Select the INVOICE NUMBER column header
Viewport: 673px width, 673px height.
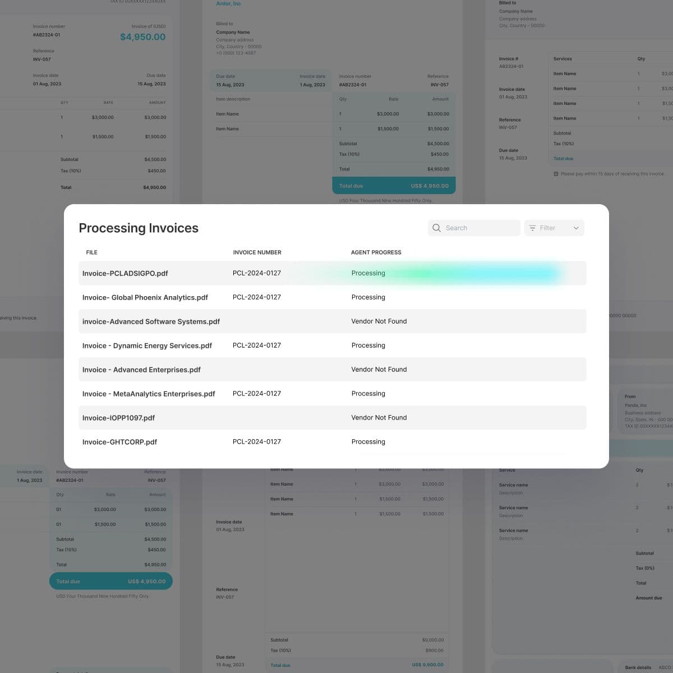257,252
